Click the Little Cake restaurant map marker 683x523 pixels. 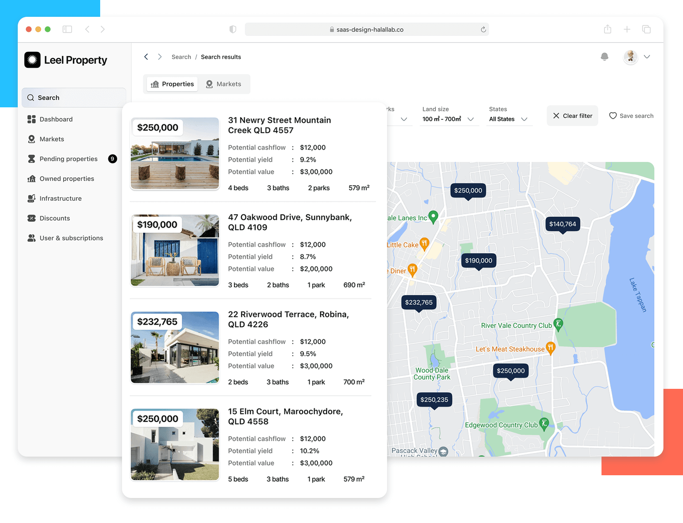click(x=424, y=244)
